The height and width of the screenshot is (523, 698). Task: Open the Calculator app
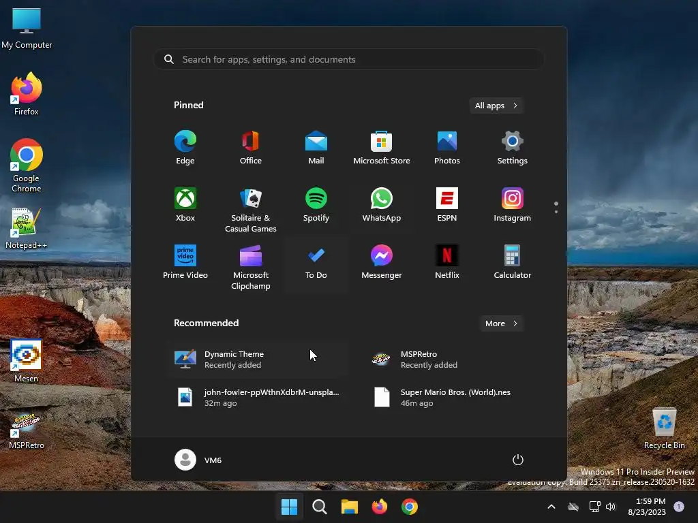[513, 262]
